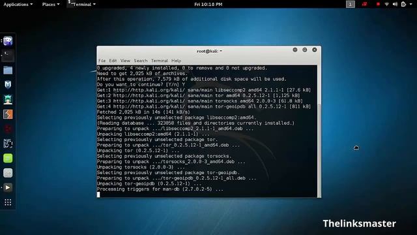Viewport: 417px width, 235px height.
Task: Click the 'Do you want to continue? [Y/n] Y' line
Action: click(141, 84)
